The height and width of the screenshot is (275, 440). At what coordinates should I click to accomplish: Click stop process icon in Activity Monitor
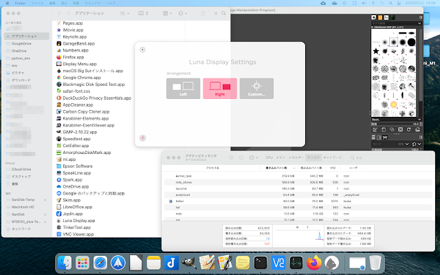[x=231, y=157]
